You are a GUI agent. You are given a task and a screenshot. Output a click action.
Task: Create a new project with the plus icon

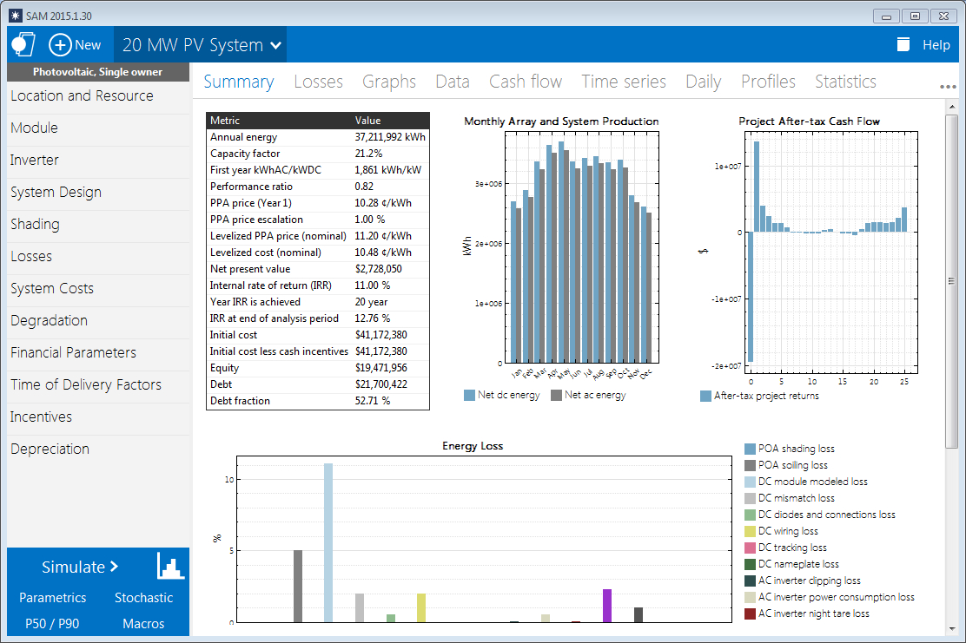60,44
